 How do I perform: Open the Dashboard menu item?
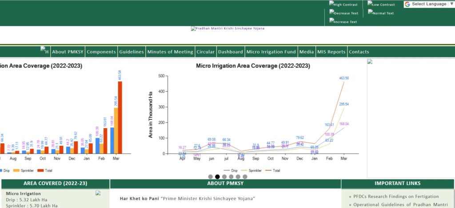(x=230, y=52)
